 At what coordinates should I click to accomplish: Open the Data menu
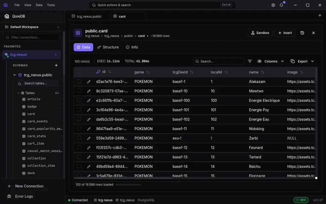[39, 5]
